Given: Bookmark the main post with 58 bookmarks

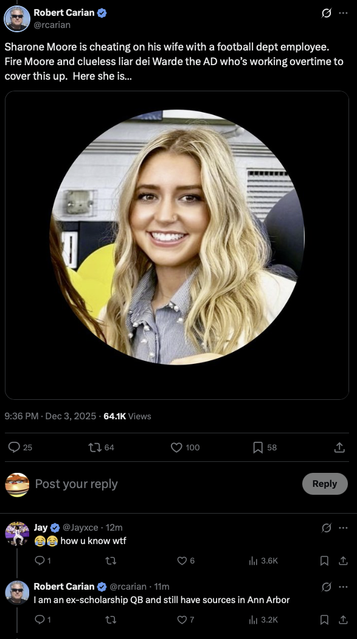Looking at the screenshot, I should (265, 447).
